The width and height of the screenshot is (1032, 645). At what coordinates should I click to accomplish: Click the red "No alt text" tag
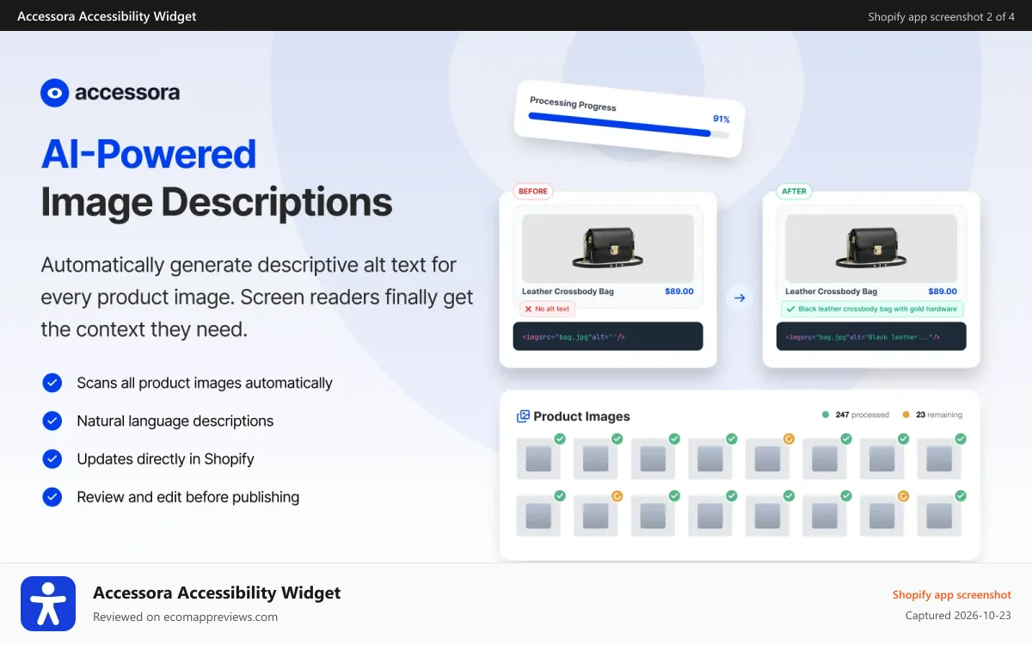pos(547,309)
